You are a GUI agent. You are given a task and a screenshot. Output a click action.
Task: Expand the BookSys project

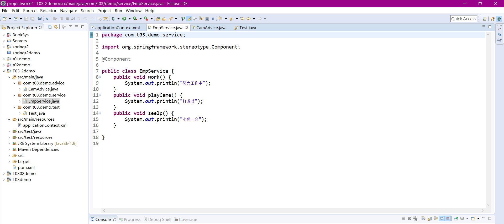[x=4, y=35]
